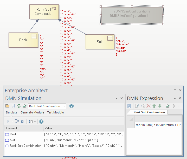Image resolution: width=187 pixels, height=159 pixels.
Task: Click the FEEL expression input field
Action: (158, 125)
